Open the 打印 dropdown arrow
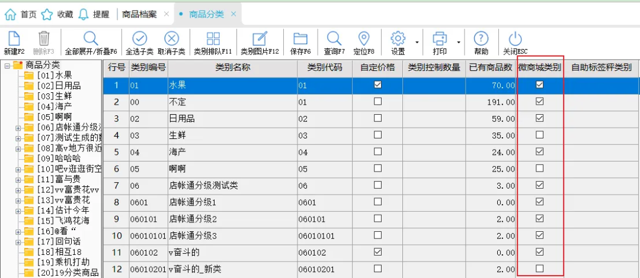The image size is (640, 278). click(x=459, y=43)
